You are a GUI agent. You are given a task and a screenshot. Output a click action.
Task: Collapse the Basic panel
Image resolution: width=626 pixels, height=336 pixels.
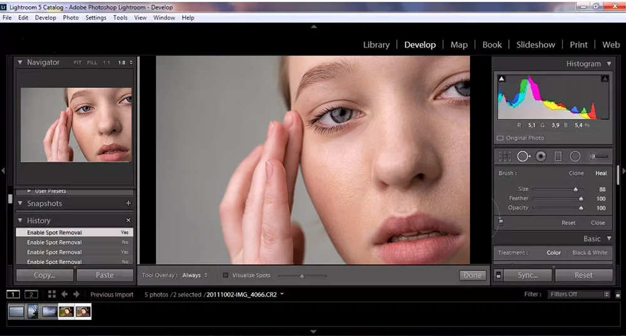point(609,239)
